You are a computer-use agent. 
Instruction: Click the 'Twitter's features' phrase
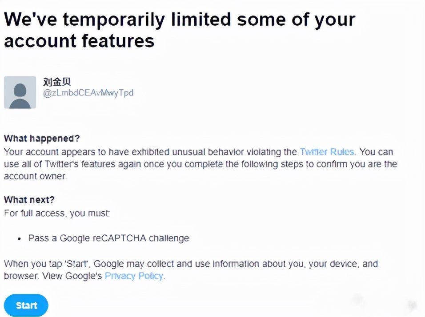point(80,164)
